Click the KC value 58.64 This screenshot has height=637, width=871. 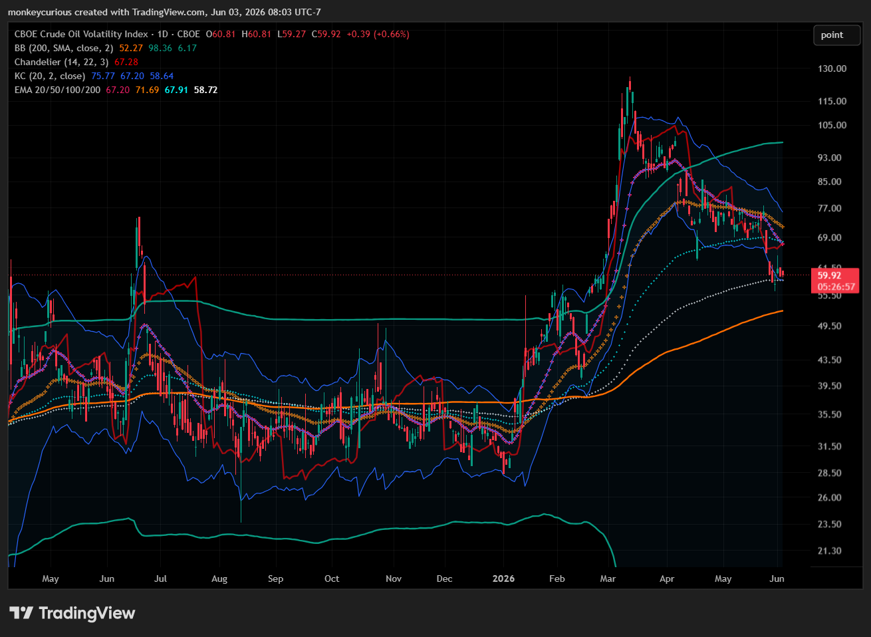coord(162,76)
